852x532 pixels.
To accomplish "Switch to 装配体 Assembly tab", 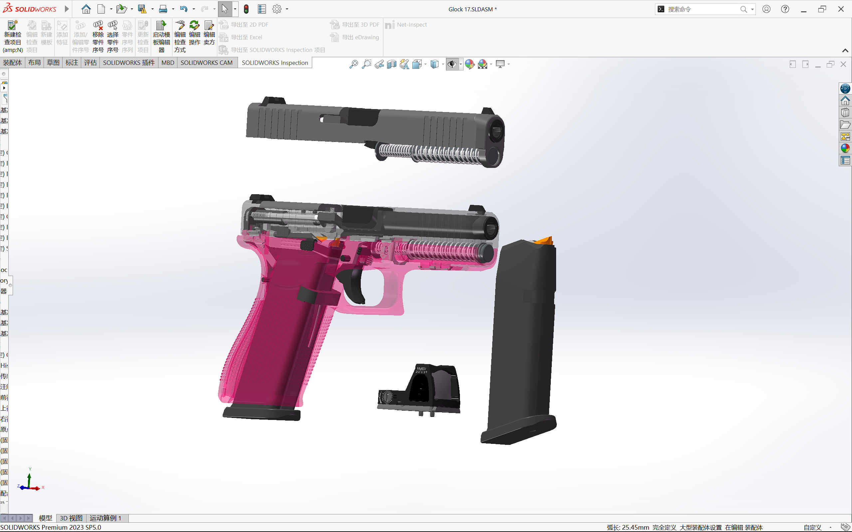I will pos(13,63).
